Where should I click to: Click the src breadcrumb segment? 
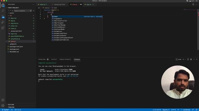[x=39, y=8]
